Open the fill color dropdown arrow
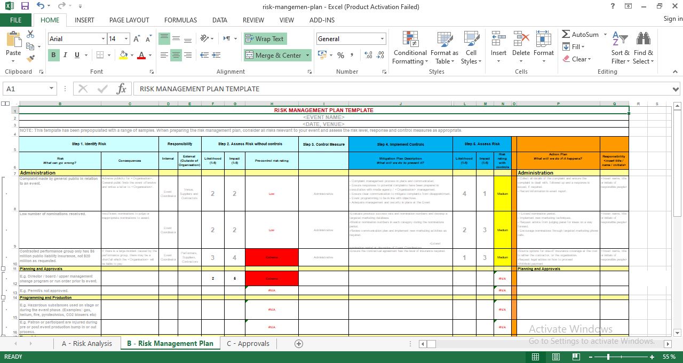 pos(131,55)
